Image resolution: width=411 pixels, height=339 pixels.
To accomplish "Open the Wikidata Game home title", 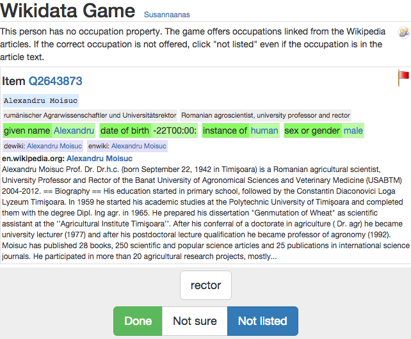I will pos(68,12).
